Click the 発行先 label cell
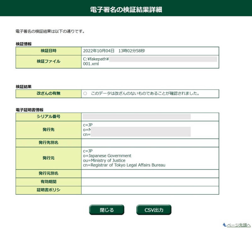The image size is (252, 229). click(49, 130)
